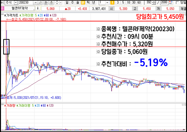Expand the minute interval dropdown showing 1

click(x=107, y=3)
